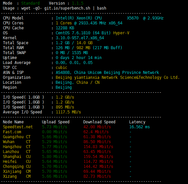Click Lanzhou download '63.45 Mbit/s'
This screenshot has width=188, height=184.
[x=97, y=152]
